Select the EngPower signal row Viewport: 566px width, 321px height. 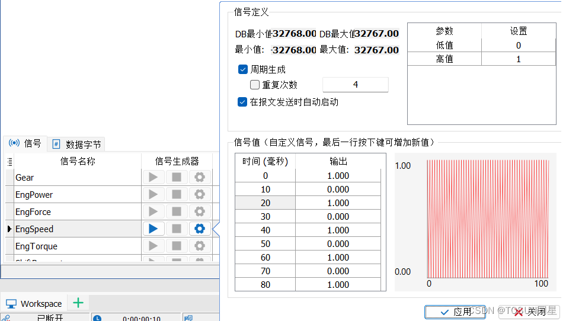point(77,195)
